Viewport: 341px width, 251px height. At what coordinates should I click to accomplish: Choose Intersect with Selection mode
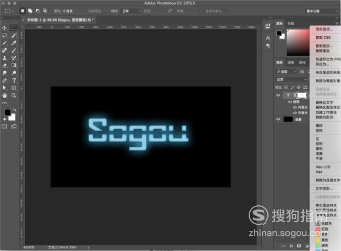click(x=45, y=11)
